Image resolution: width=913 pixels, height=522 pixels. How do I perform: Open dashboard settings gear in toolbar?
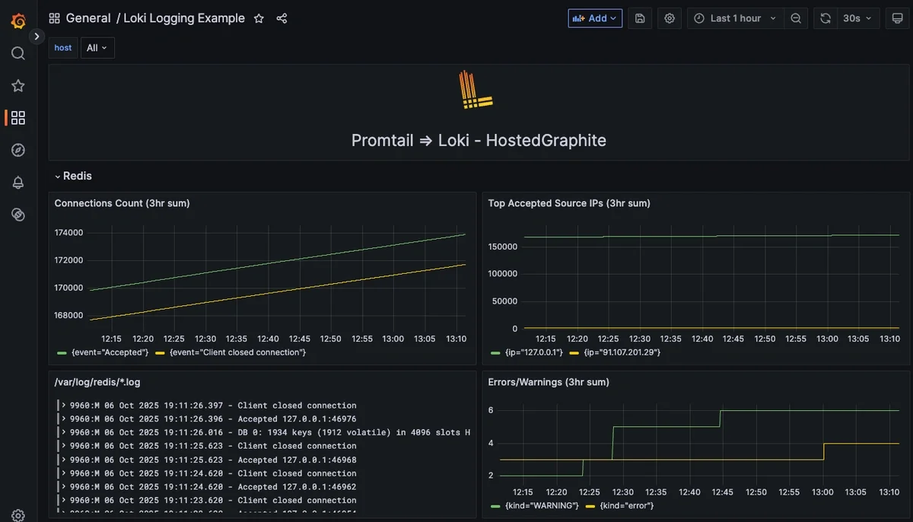(x=670, y=18)
